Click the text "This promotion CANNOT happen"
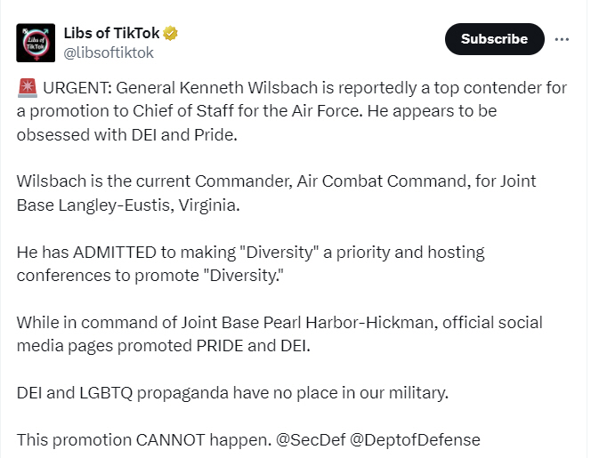 [142, 439]
